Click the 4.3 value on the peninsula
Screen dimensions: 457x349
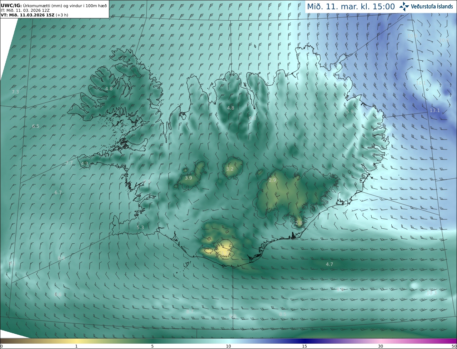tap(85, 164)
